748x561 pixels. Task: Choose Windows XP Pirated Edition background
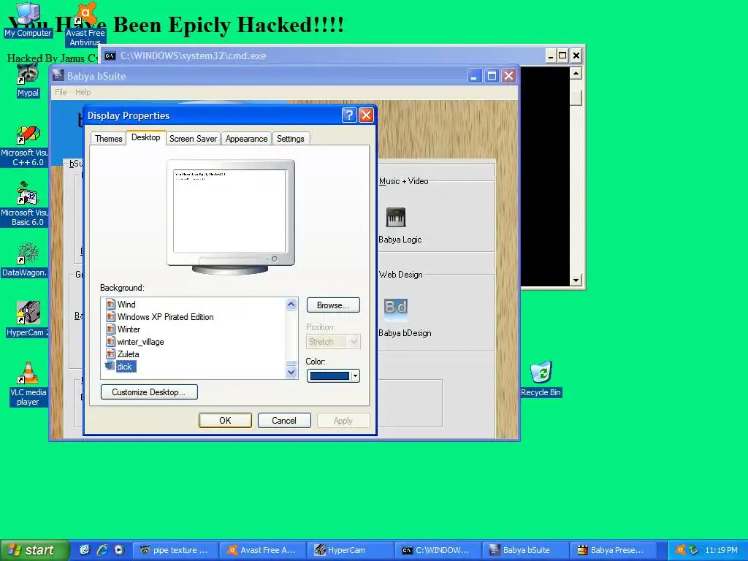click(x=165, y=317)
